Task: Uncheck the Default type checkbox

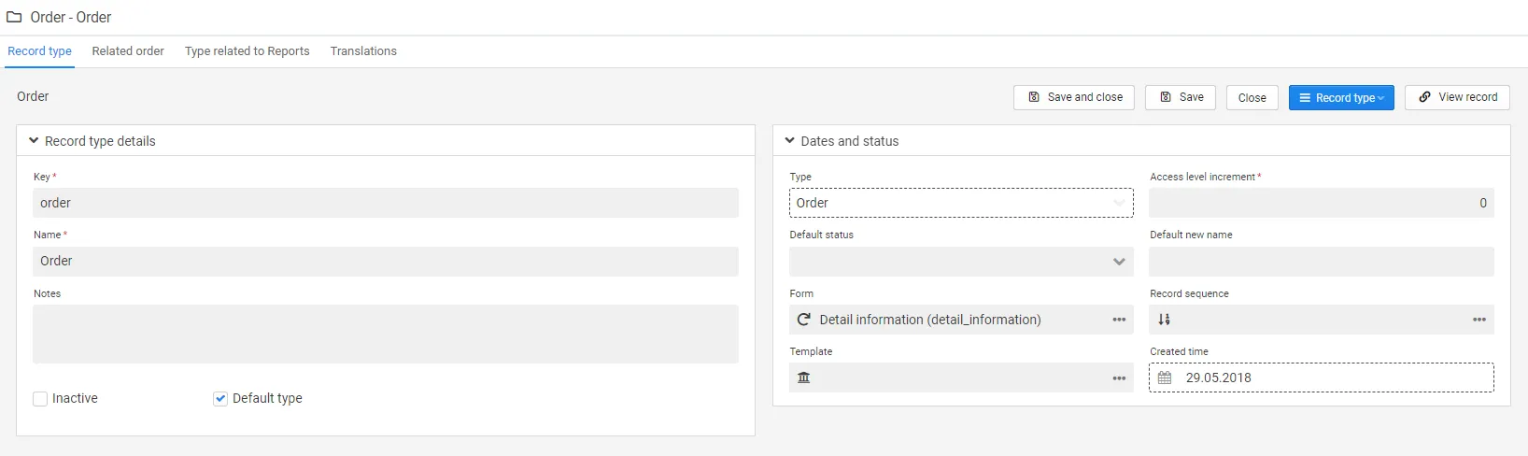Action: pyautogui.click(x=220, y=399)
